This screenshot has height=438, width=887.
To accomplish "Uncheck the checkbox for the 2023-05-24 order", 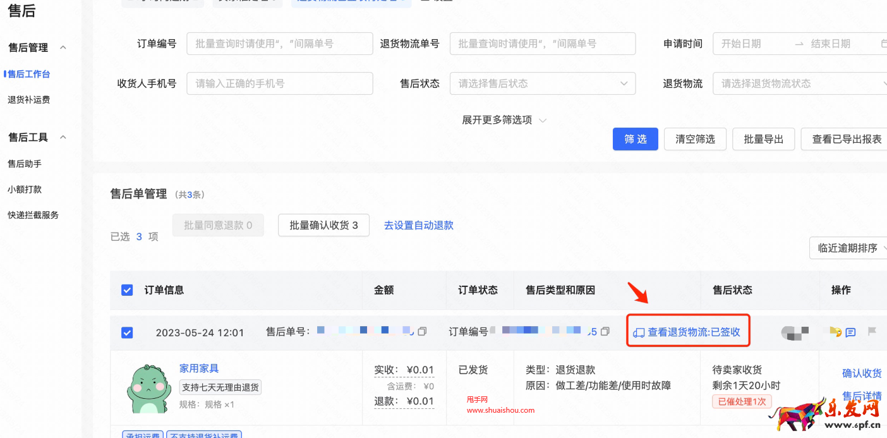I will [x=127, y=331].
